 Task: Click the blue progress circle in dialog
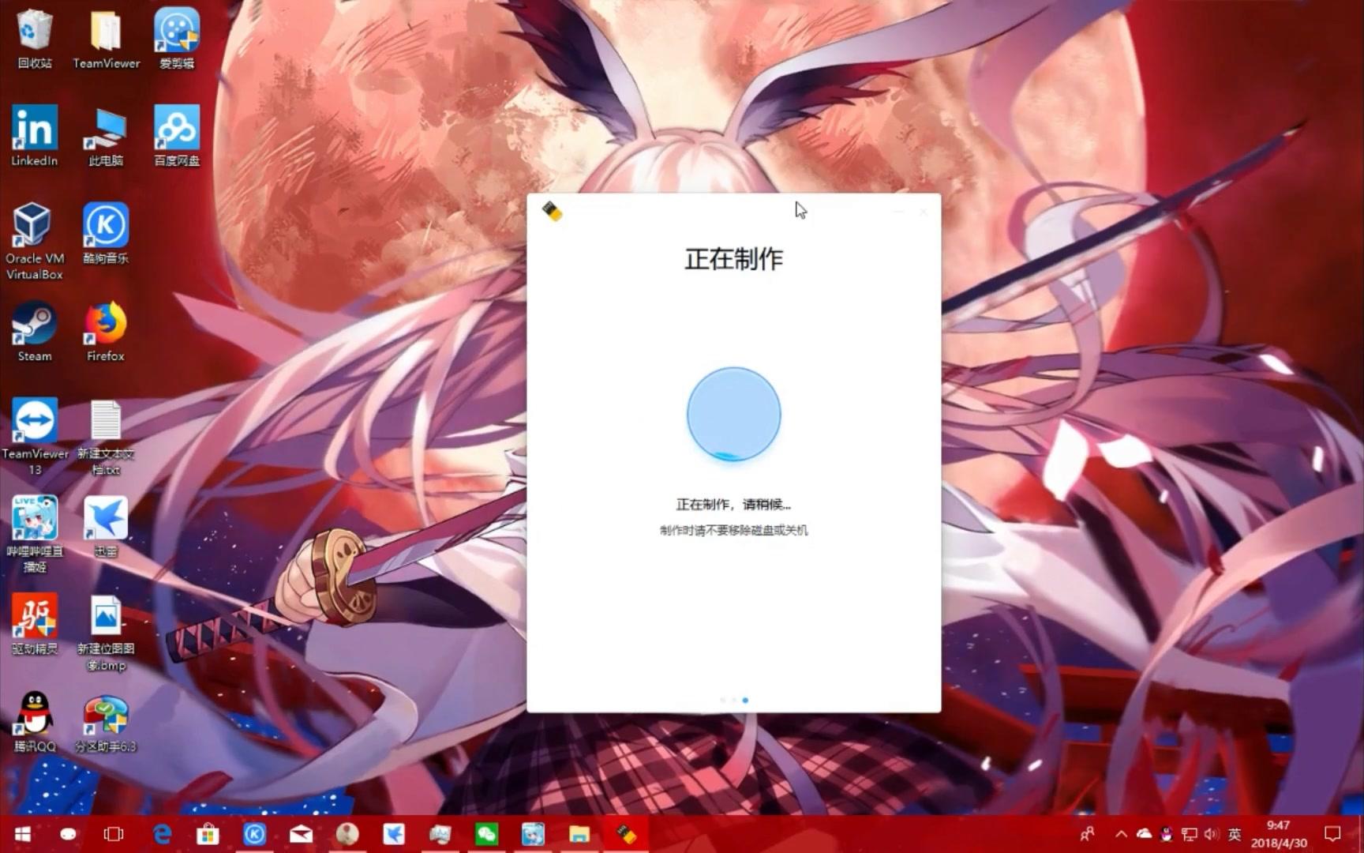pos(733,414)
